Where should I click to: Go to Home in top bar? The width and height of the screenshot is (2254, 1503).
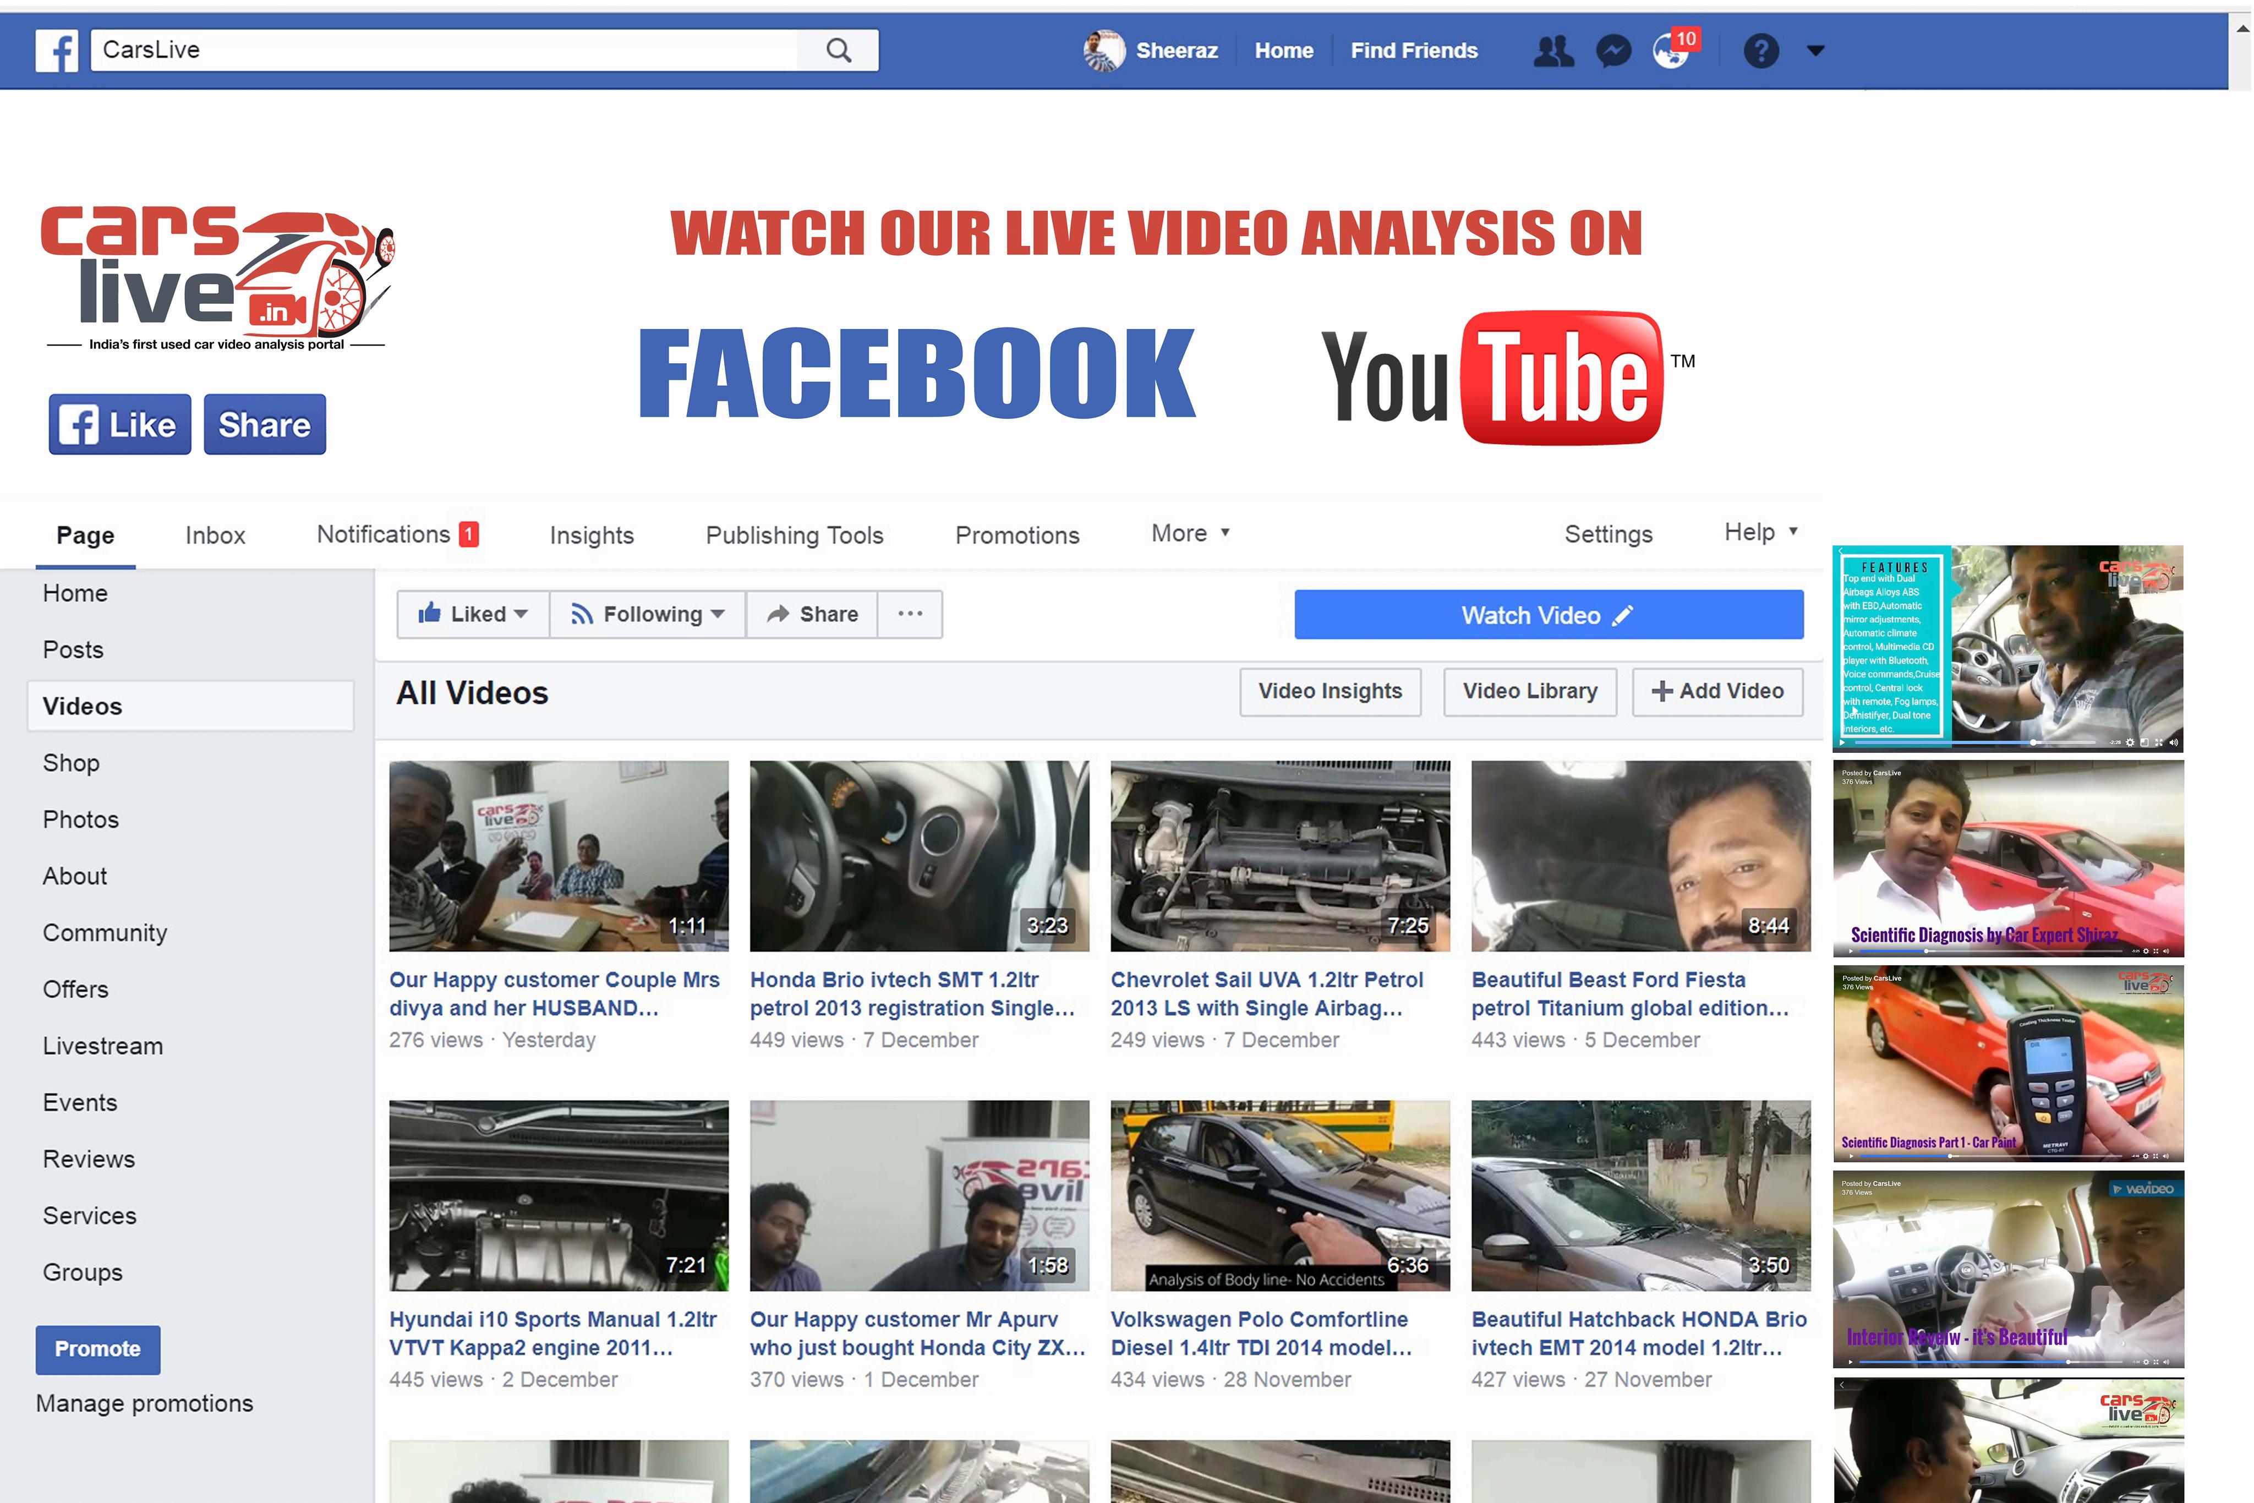[1283, 51]
